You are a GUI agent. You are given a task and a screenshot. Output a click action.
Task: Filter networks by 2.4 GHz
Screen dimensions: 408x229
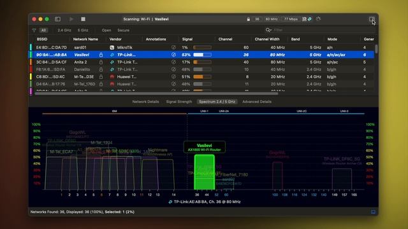pos(64,30)
